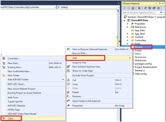The image size is (166, 122).
Task: Click the Properties wrench icon in context menu
Action: tap(68, 106)
